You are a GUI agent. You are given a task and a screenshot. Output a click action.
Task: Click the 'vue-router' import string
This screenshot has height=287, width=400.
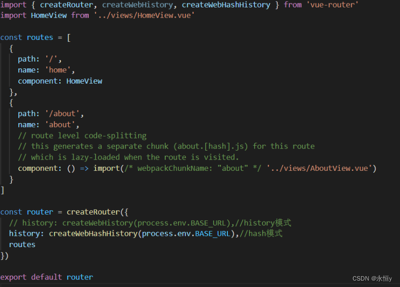(x=332, y=4)
